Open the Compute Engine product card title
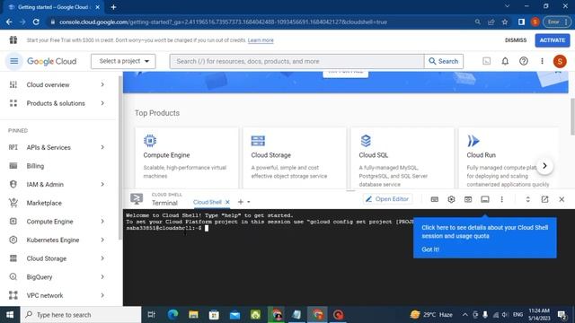The width and height of the screenshot is (575, 323). pyautogui.click(x=166, y=155)
